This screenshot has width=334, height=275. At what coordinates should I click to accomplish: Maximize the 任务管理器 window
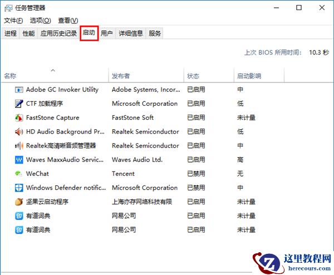coord(299,8)
